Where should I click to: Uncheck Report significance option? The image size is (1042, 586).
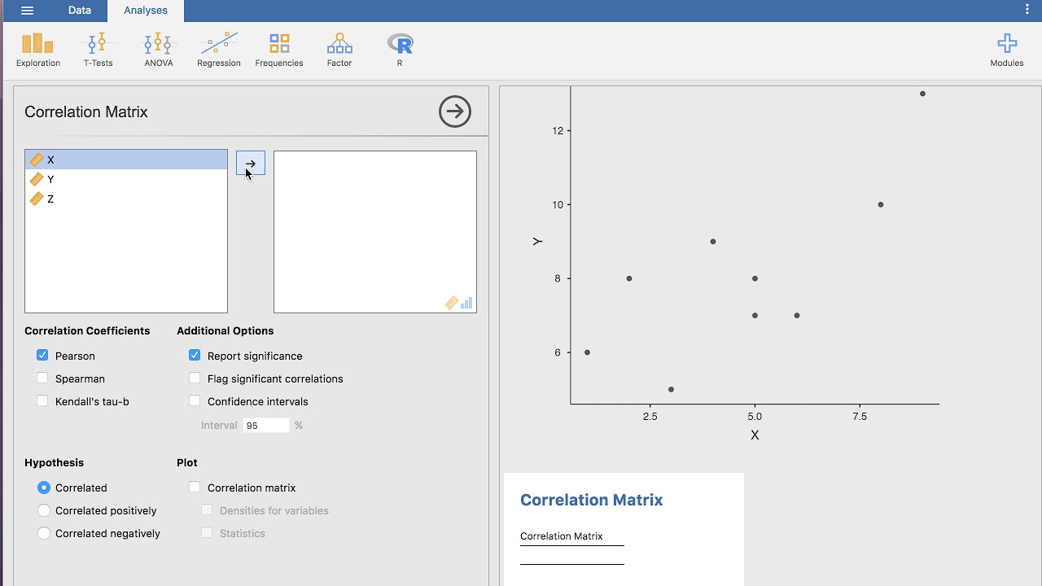tap(195, 356)
